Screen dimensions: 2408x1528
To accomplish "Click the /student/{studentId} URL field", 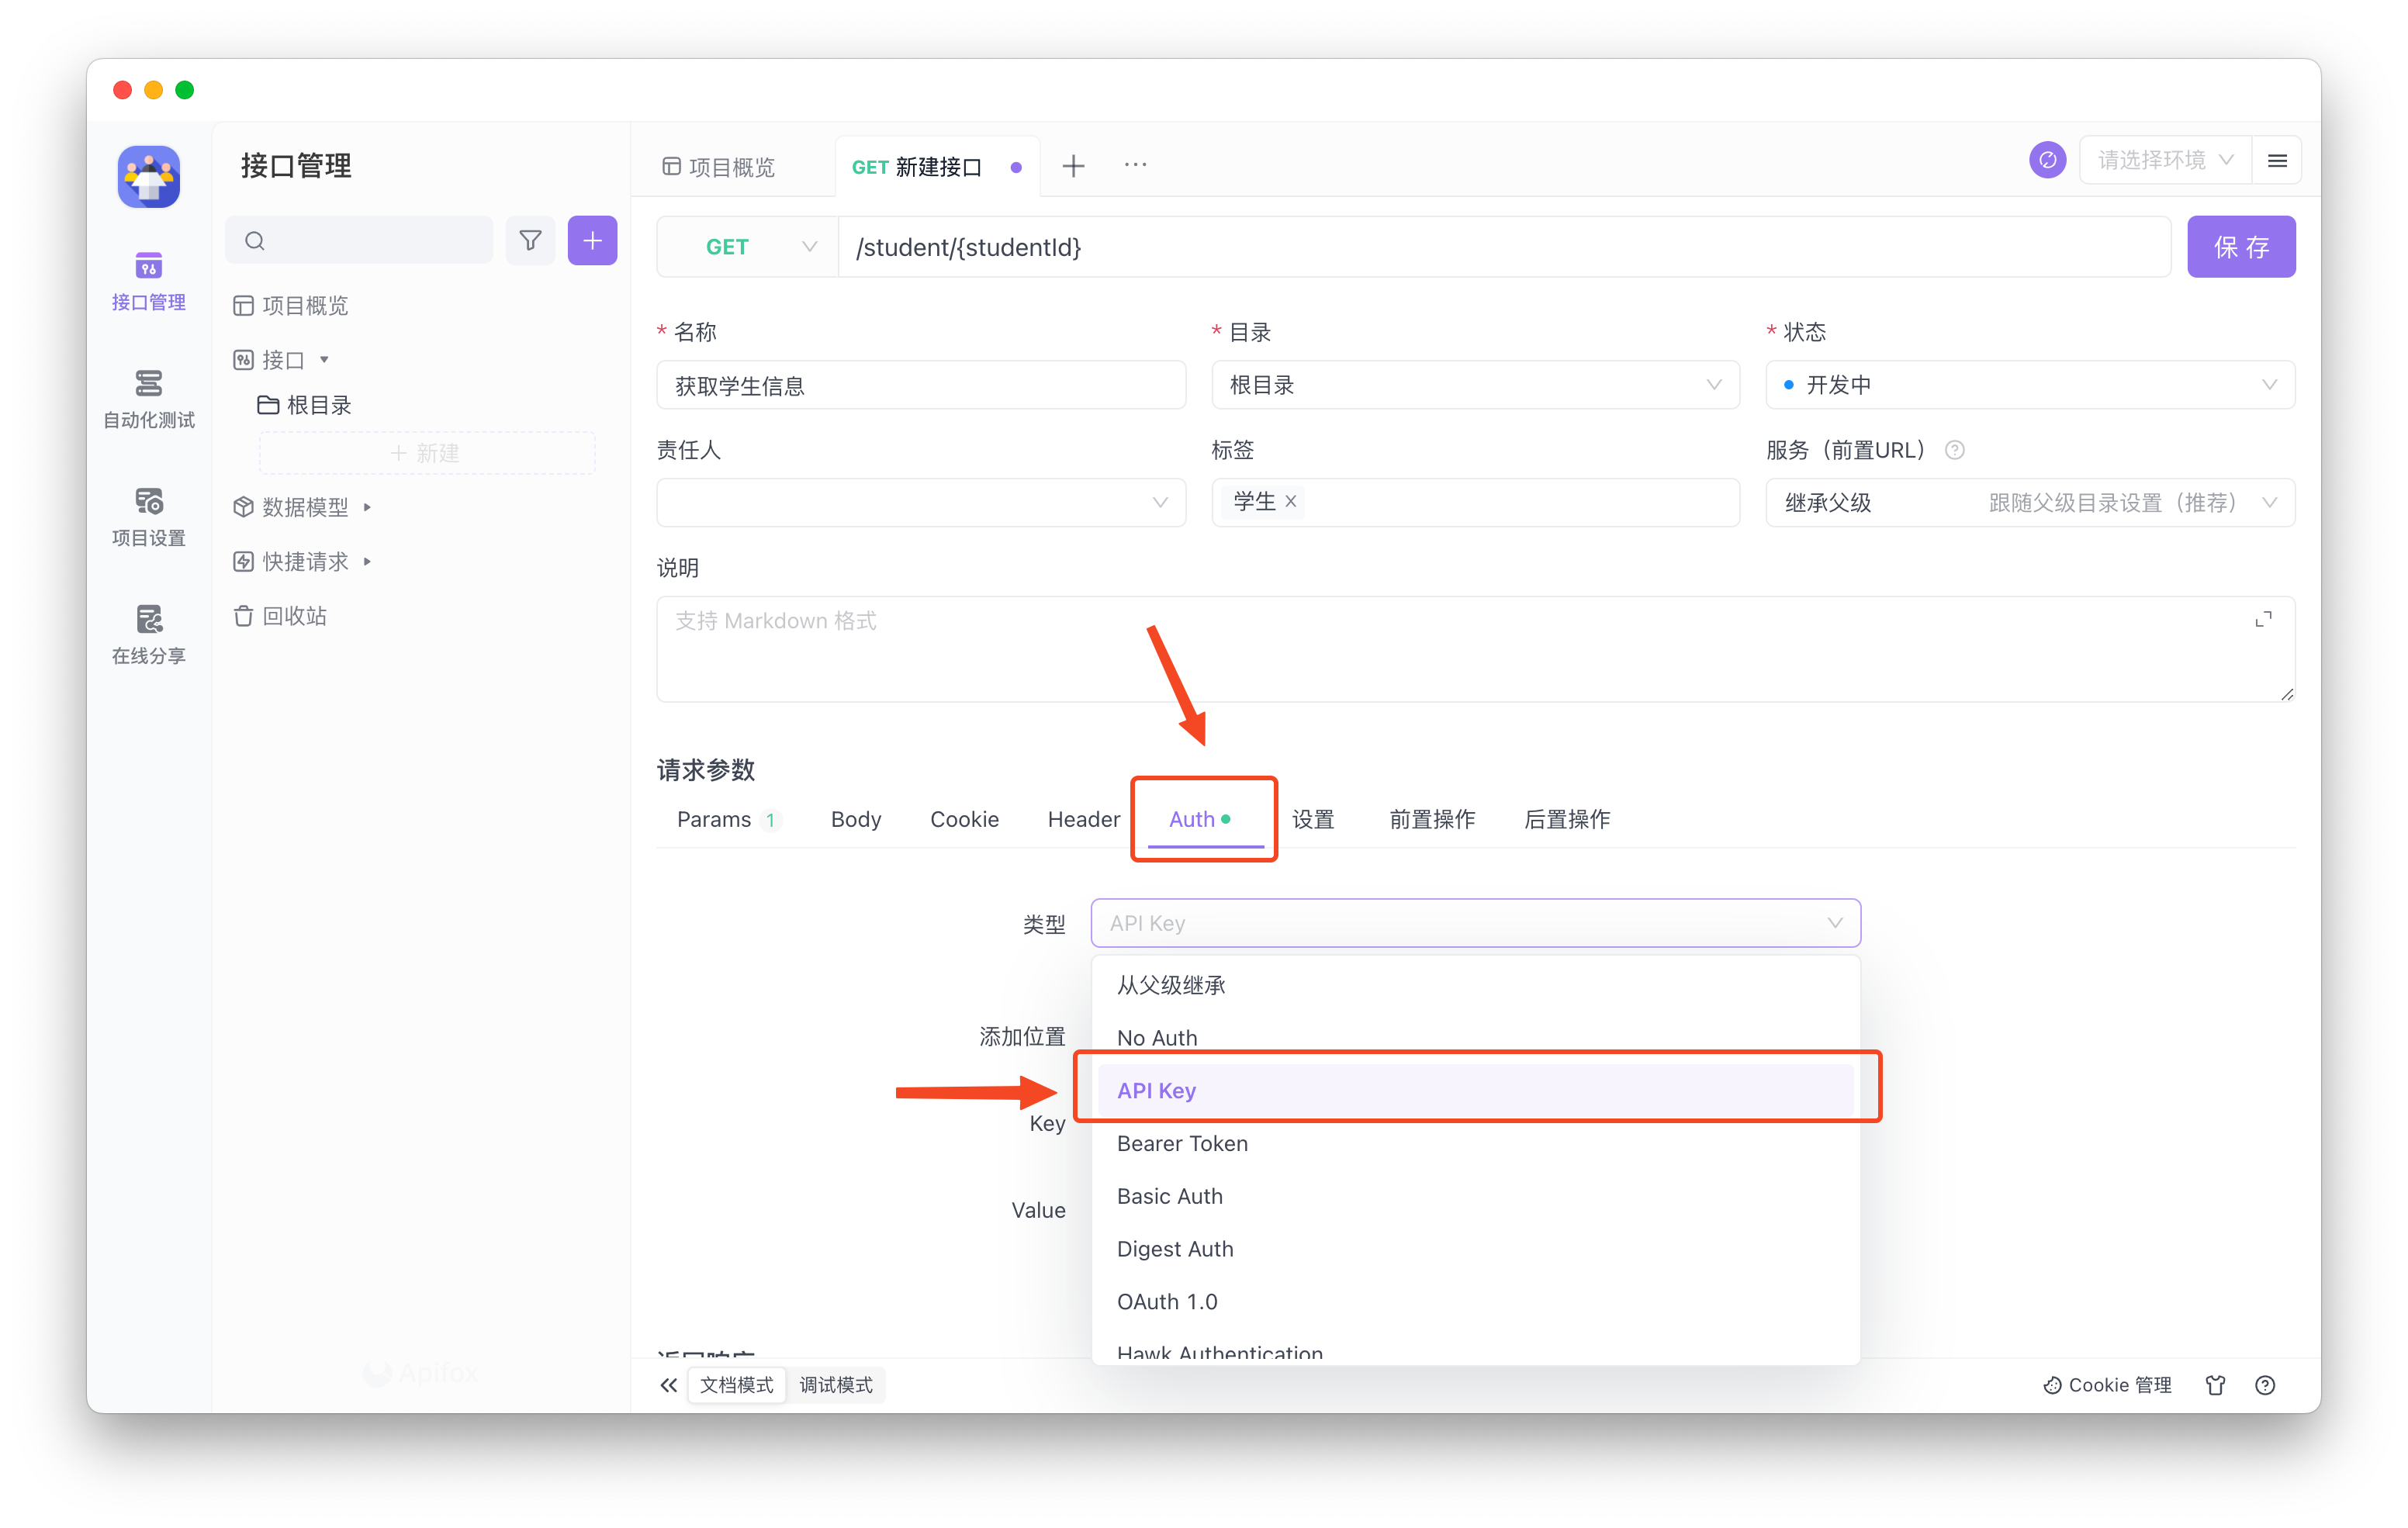I will click(x=1504, y=247).
